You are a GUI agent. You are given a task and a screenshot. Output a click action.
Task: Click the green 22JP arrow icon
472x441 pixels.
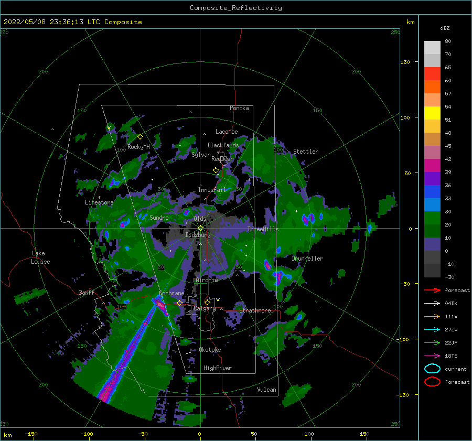432,342
